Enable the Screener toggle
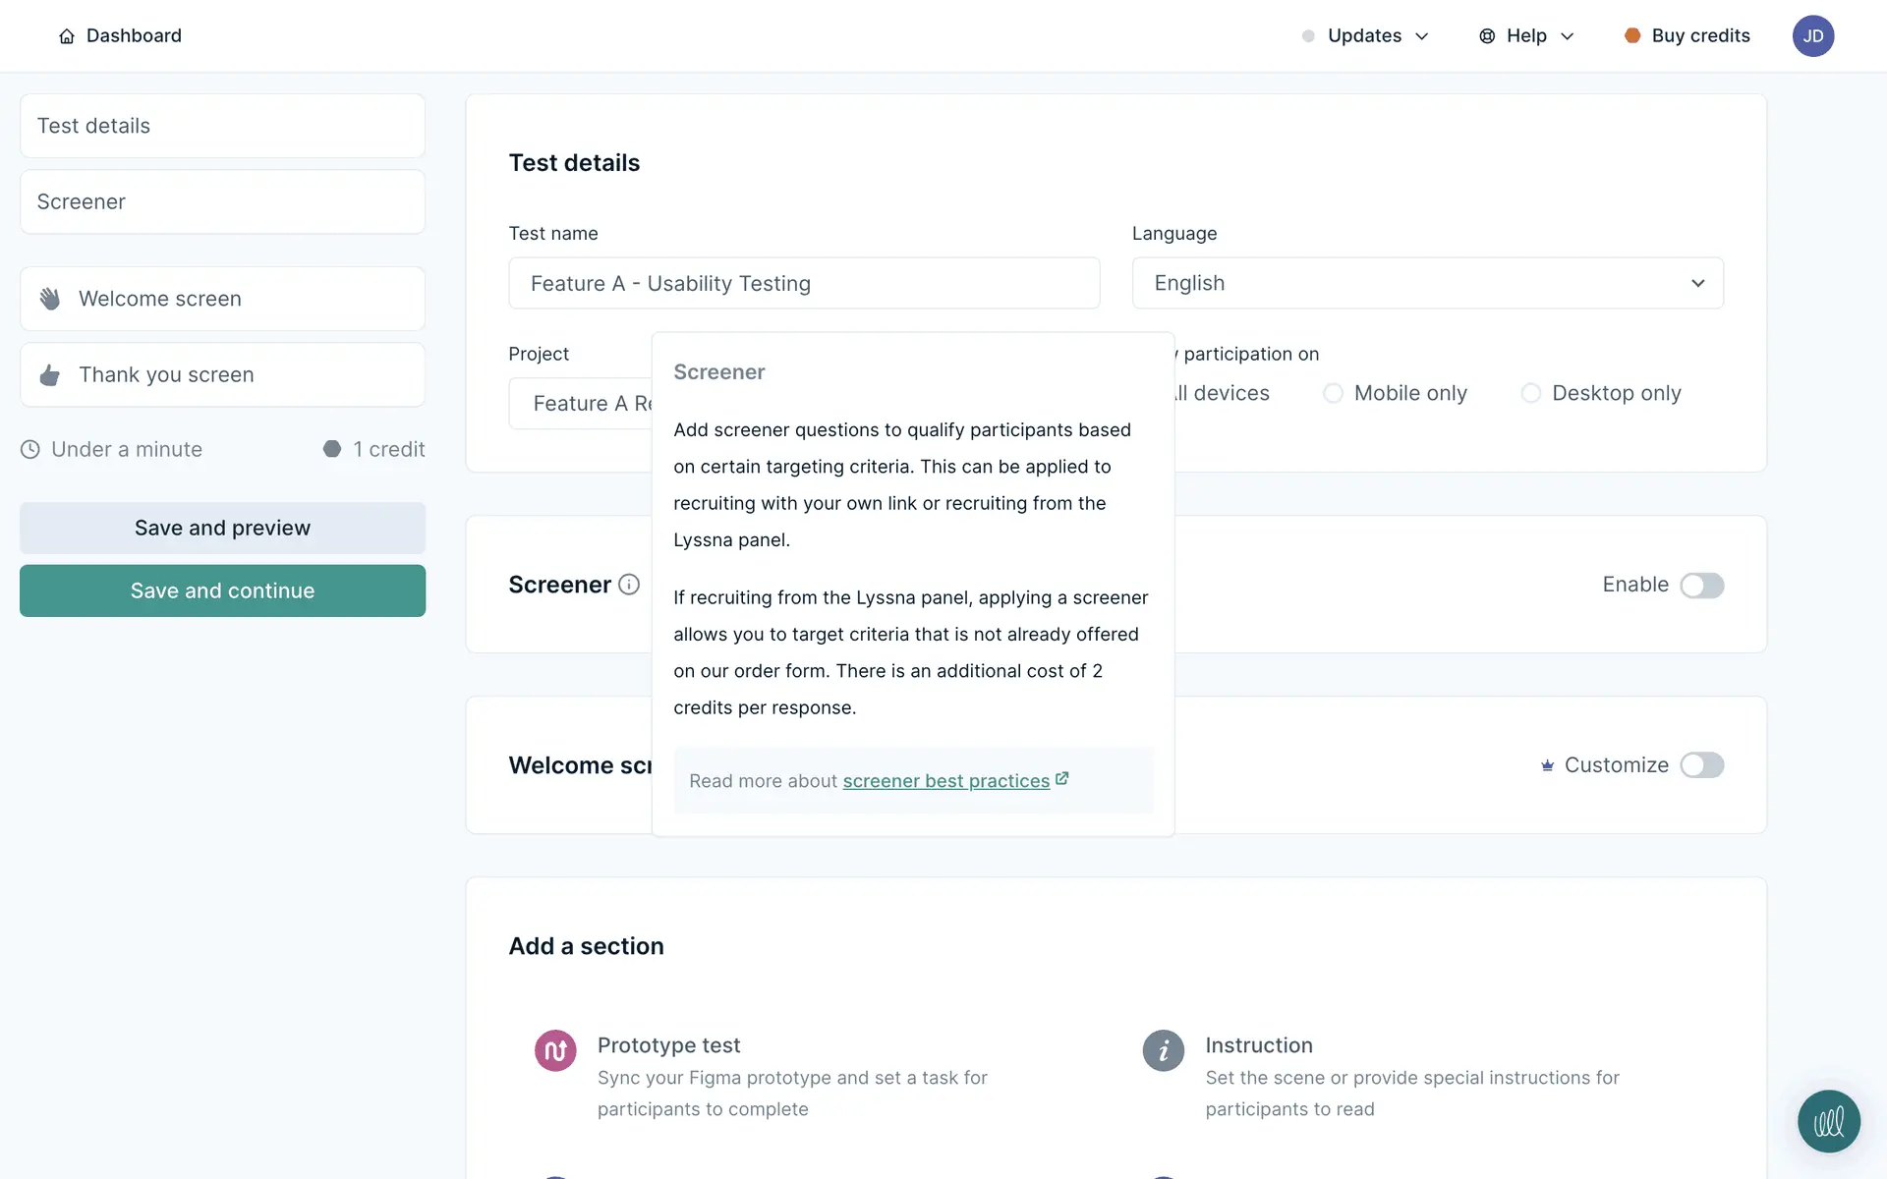This screenshot has width=1887, height=1179. pyautogui.click(x=1701, y=586)
